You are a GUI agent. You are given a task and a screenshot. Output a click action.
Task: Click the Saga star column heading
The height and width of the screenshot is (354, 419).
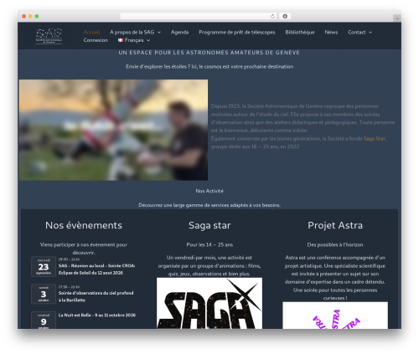209,225
